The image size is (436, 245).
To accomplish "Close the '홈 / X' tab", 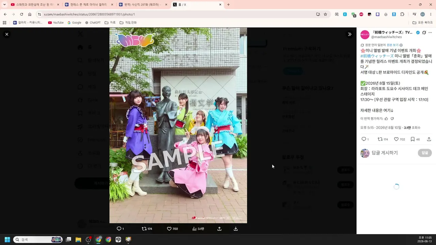I will tap(220, 4).
